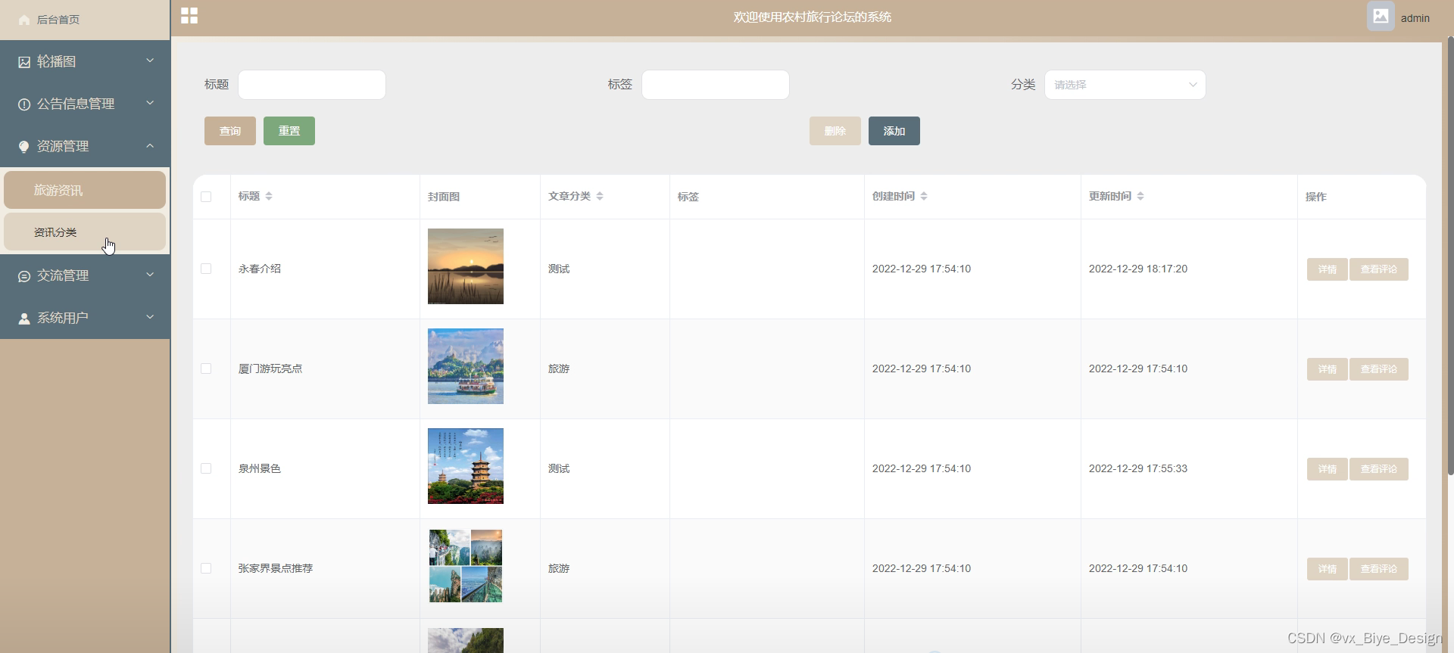Open the pagoda cover image of 泉州景色
The height and width of the screenshot is (653, 1454).
(466, 466)
